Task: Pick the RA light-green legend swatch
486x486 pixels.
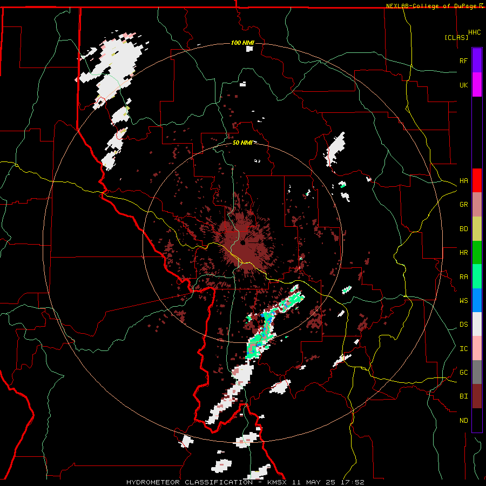Action: click(477, 276)
